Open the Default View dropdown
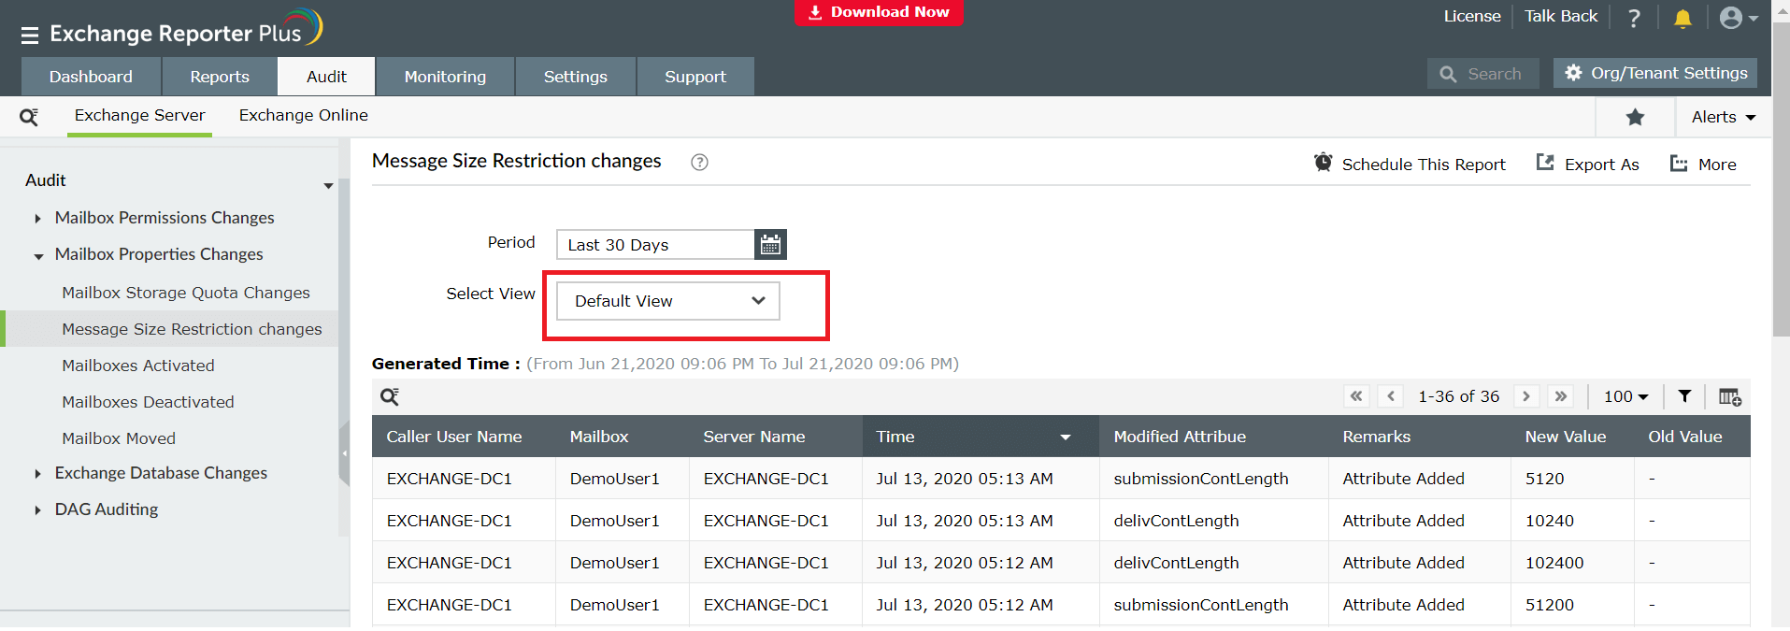The width and height of the screenshot is (1790, 631). coord(668,301)
